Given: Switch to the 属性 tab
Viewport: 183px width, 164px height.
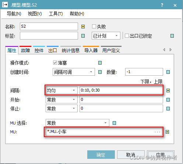Looking at the screenshot, I should point(12,50).
